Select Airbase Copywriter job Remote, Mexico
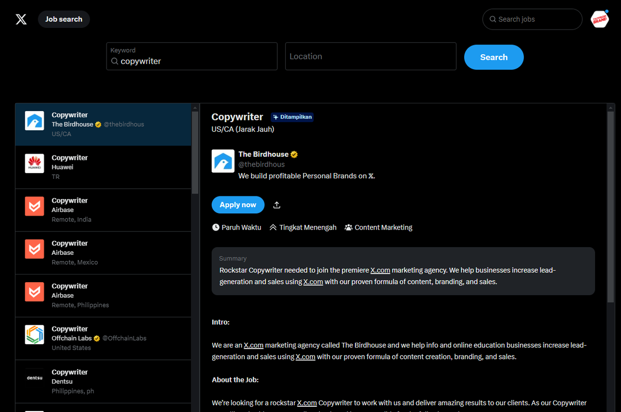The height and width of the screenshot is (412, 621). [x=103, y=253]
